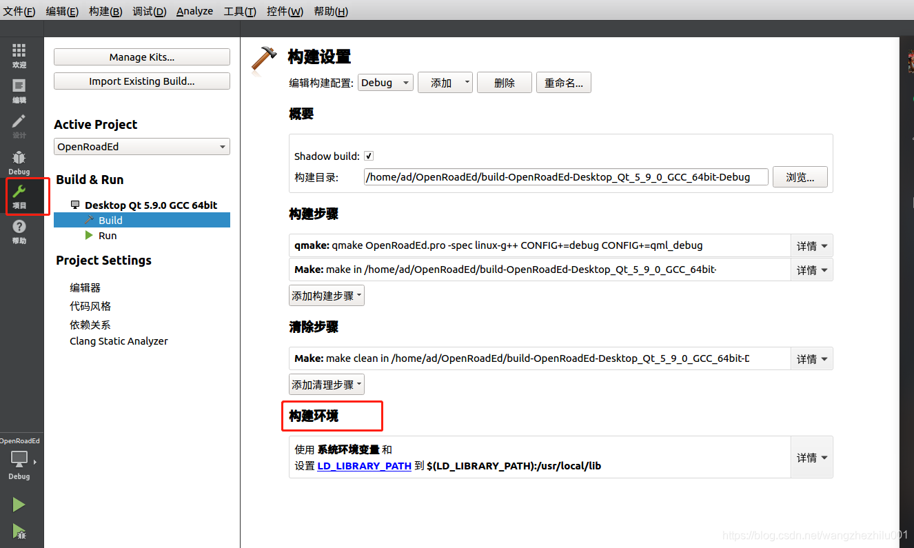Click the 浏览... button beside the build directory field

(x=800, y=176)
